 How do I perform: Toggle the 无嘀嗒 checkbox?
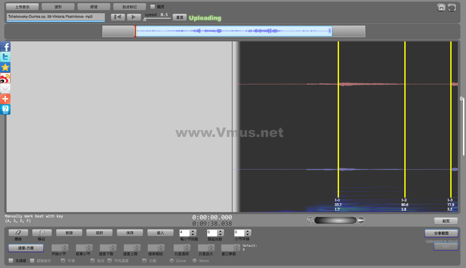(x=11, y=261)
